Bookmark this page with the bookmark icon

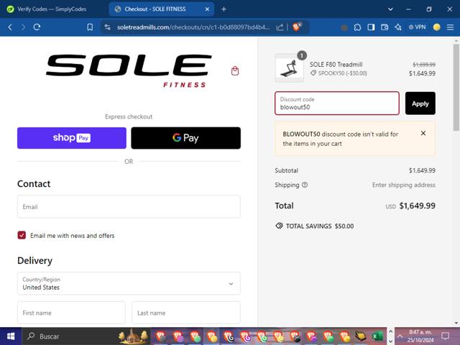coord(90,27)
